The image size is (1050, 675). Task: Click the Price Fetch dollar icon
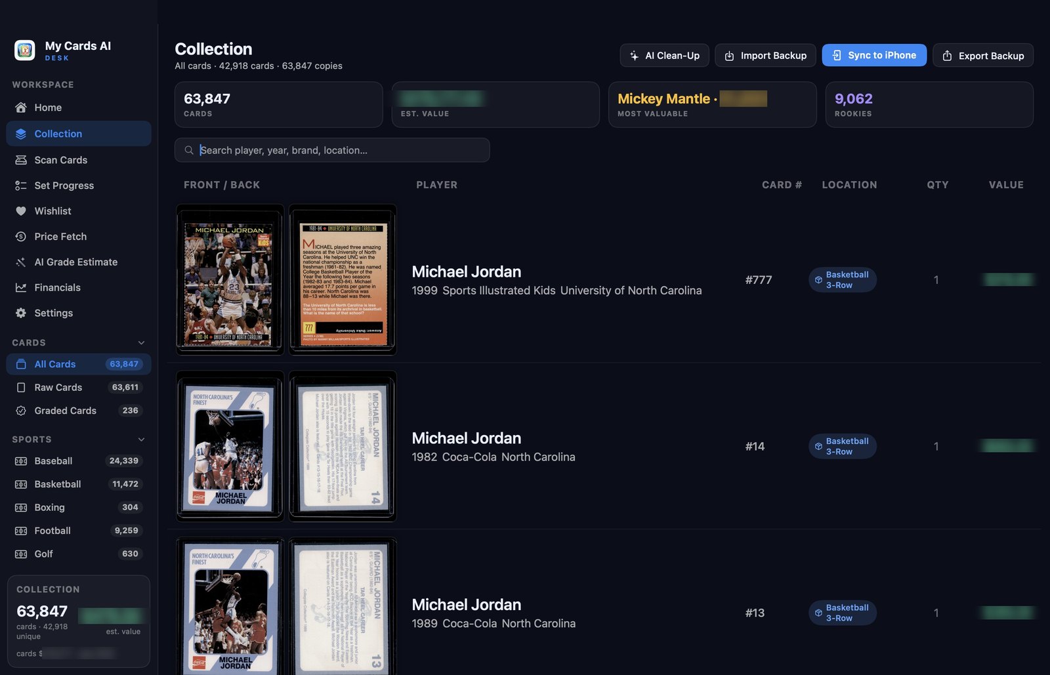(x=21, y=237)
